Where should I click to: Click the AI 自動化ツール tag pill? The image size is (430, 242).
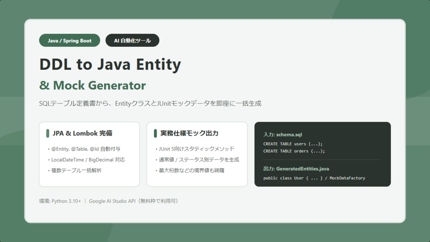point(132,40)
